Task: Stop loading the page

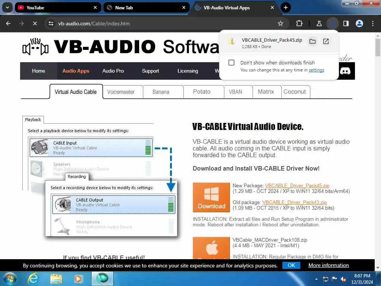Action: [x=35, y=23]
